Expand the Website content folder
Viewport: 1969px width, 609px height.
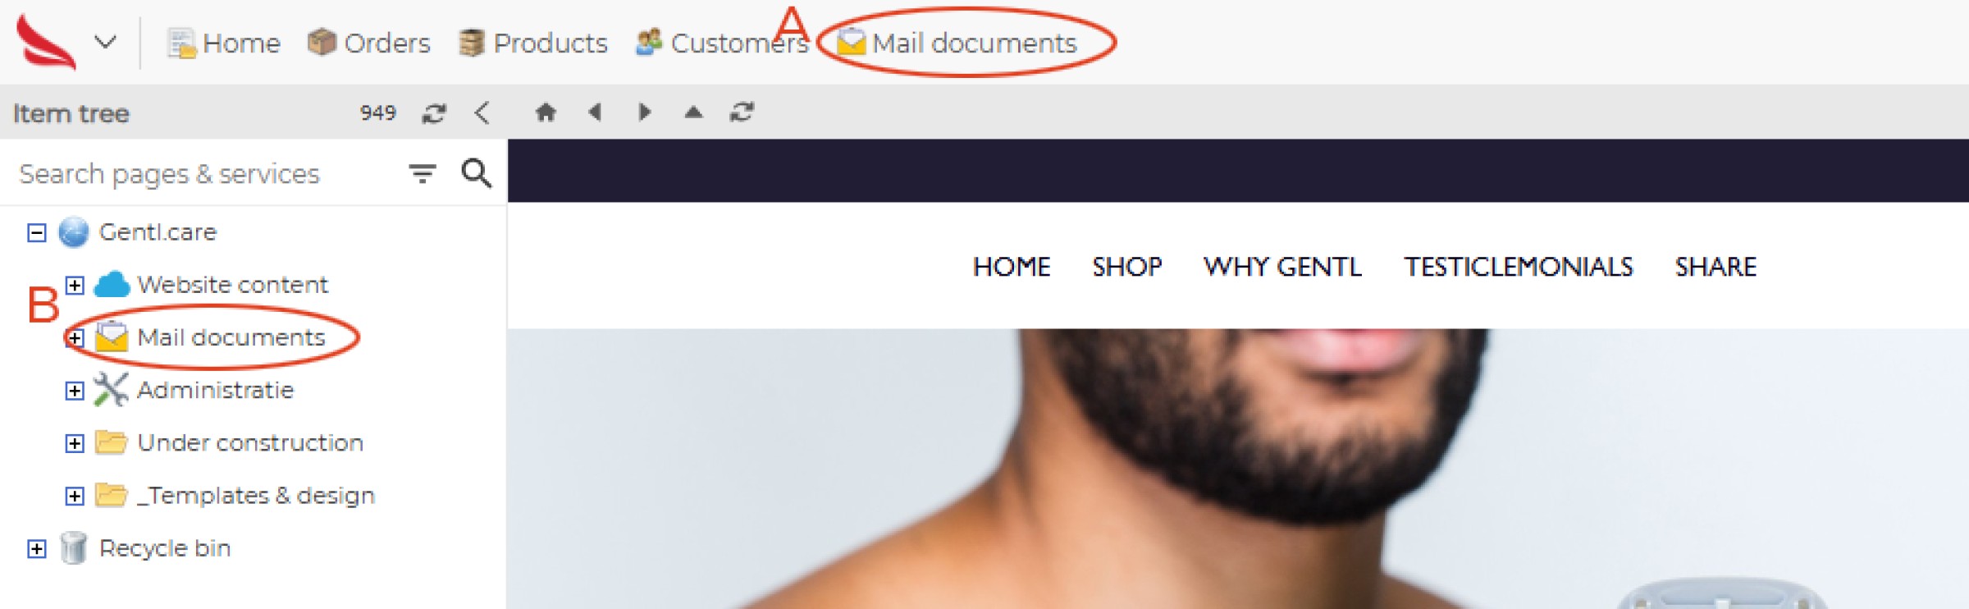tap(75, 285)
